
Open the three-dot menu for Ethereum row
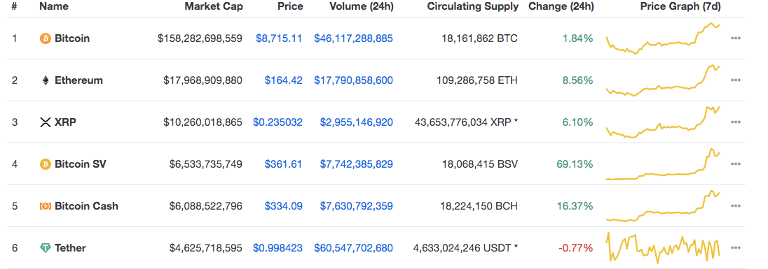[735, 80]
